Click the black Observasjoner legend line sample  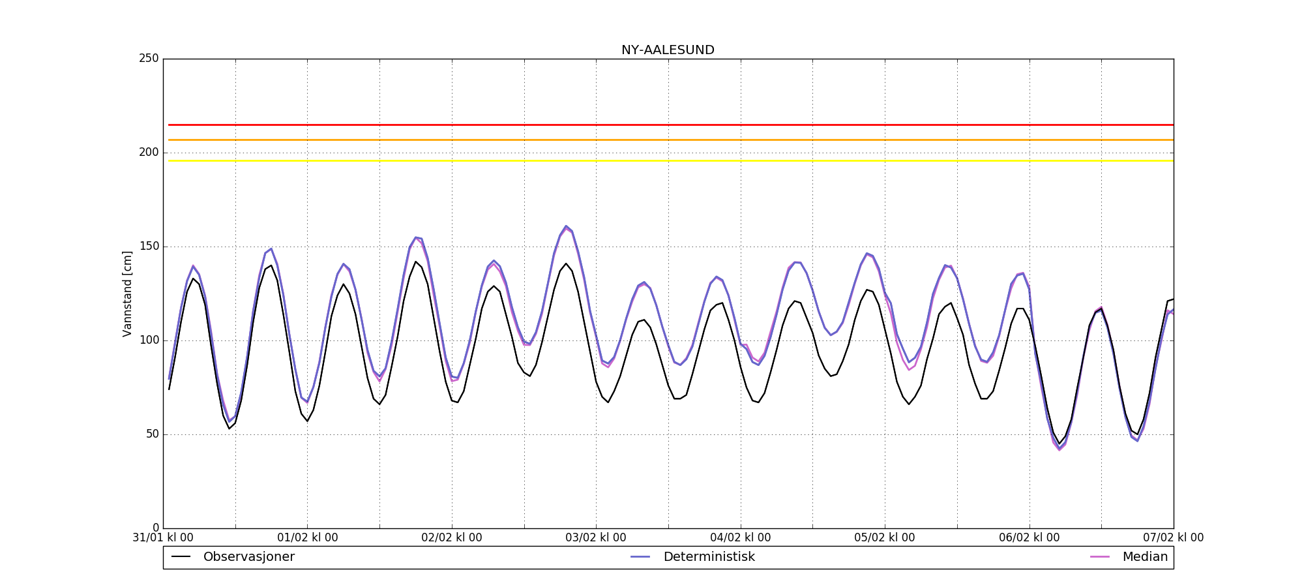[x=181, y=557]
